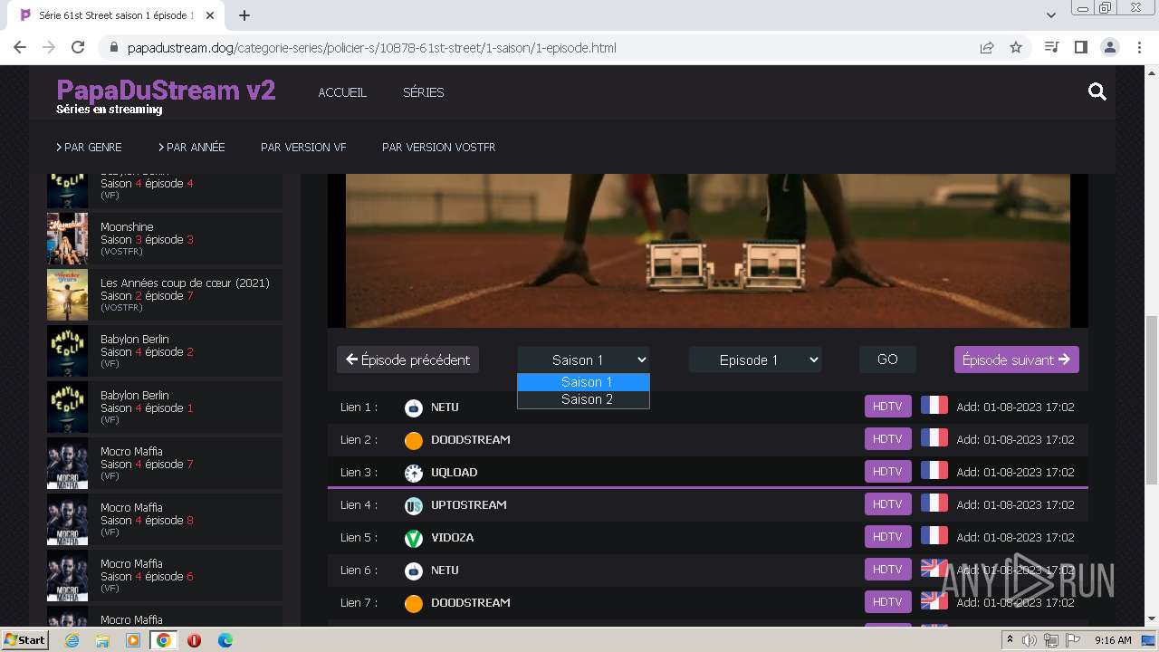Filter by PAR VERSION VOSTFR
This screenshot has height=652, width=1159.
click(x=438, y=147)
